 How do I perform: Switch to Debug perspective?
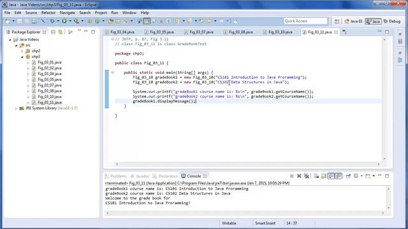(392, 21)
